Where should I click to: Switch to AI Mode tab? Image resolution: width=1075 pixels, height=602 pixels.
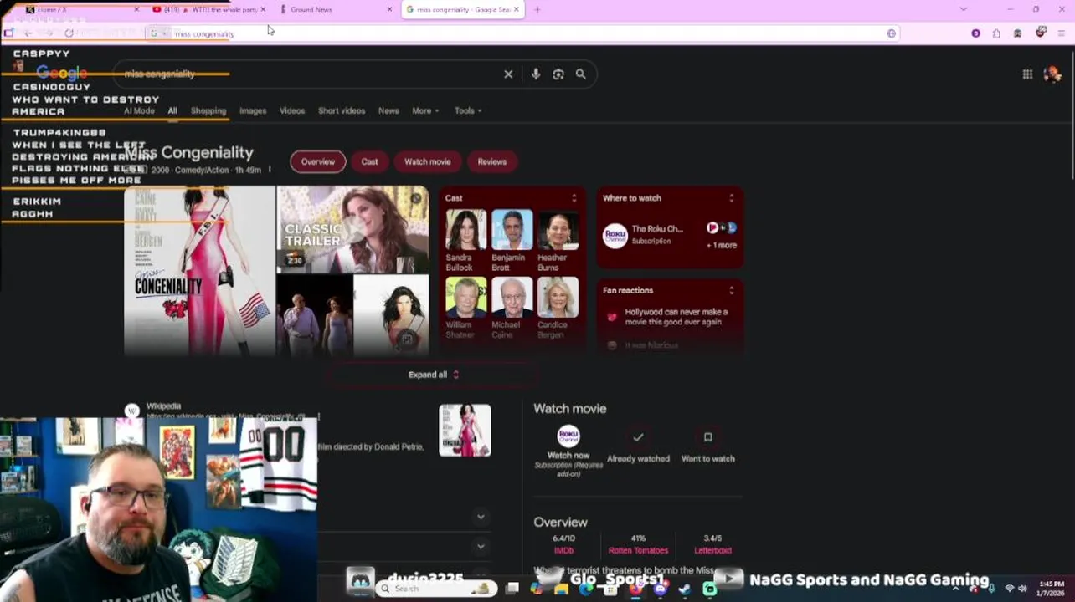(139, 110)
